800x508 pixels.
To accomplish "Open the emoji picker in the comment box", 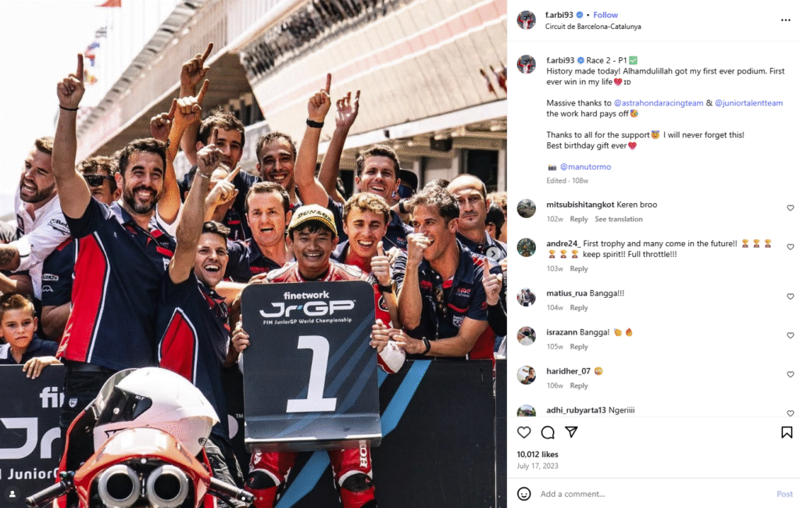I will click(524, 494).
